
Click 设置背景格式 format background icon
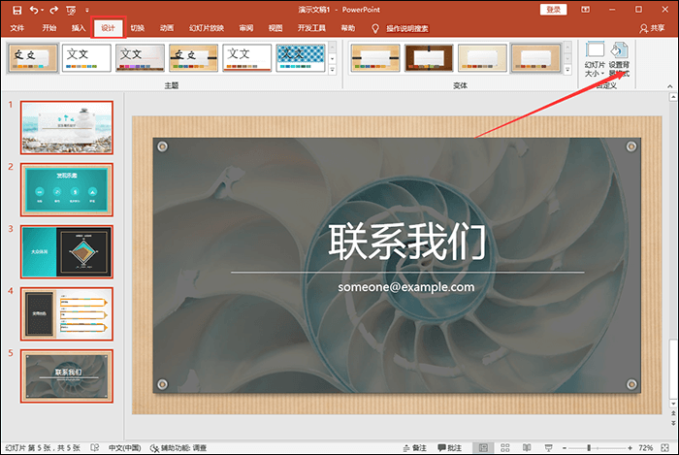tap(619, 59)
